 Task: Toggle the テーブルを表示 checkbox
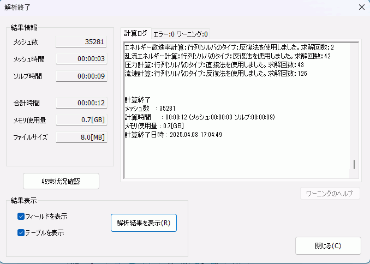(21, 232)
